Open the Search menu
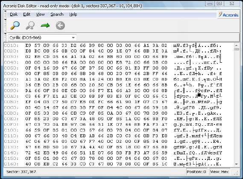Image resolution: width=243 pixels, height=179 pixels. [x=57, y=14]
